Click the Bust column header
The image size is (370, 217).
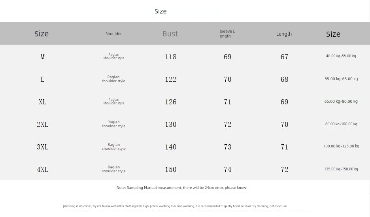tap(170, 34)
